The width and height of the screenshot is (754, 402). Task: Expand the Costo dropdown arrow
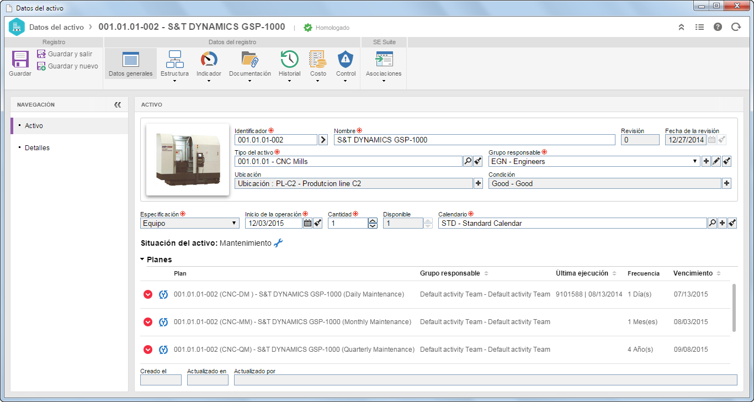318,81
